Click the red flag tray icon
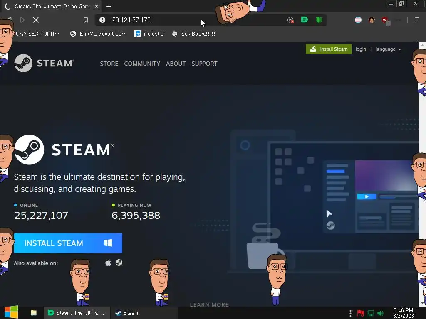The width and height of the screenshot is (426, 319). coord(361,313)
